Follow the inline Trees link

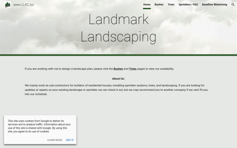click(x=133, y=69)
